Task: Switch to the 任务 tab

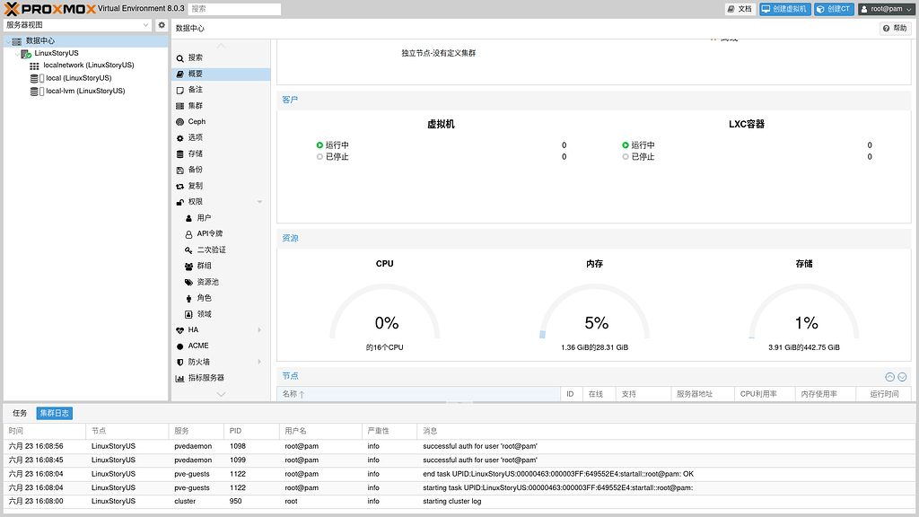Action: point(19,413)
